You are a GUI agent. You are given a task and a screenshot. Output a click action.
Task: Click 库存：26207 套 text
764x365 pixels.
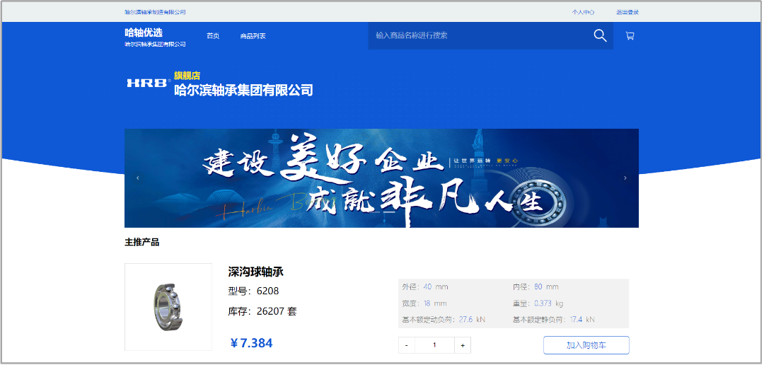pyautogui.click(x=262, y=311)
